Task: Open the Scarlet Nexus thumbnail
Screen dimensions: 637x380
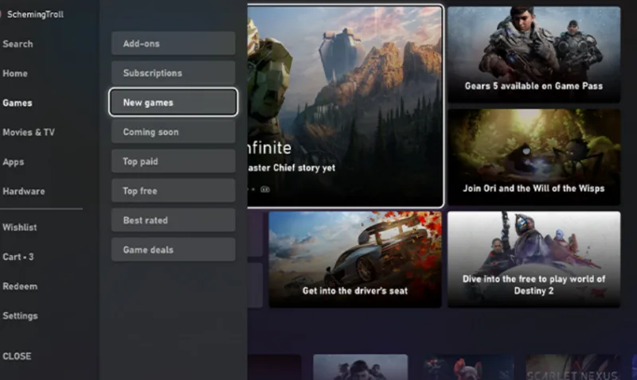Action: (x=573, y=367)
